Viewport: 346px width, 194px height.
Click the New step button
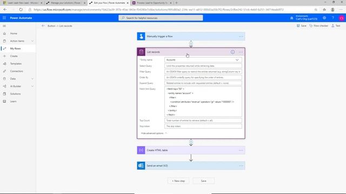click(178, 181)
